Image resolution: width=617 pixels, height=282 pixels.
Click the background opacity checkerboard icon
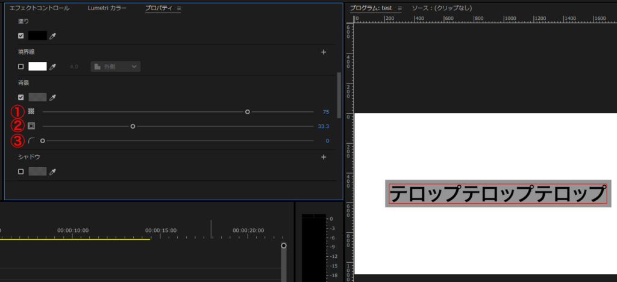point(31,112)
